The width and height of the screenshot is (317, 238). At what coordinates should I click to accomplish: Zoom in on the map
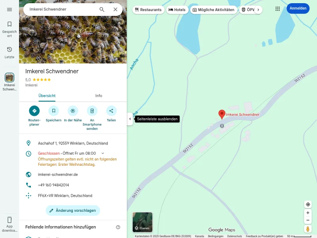[x=308, y=213]
